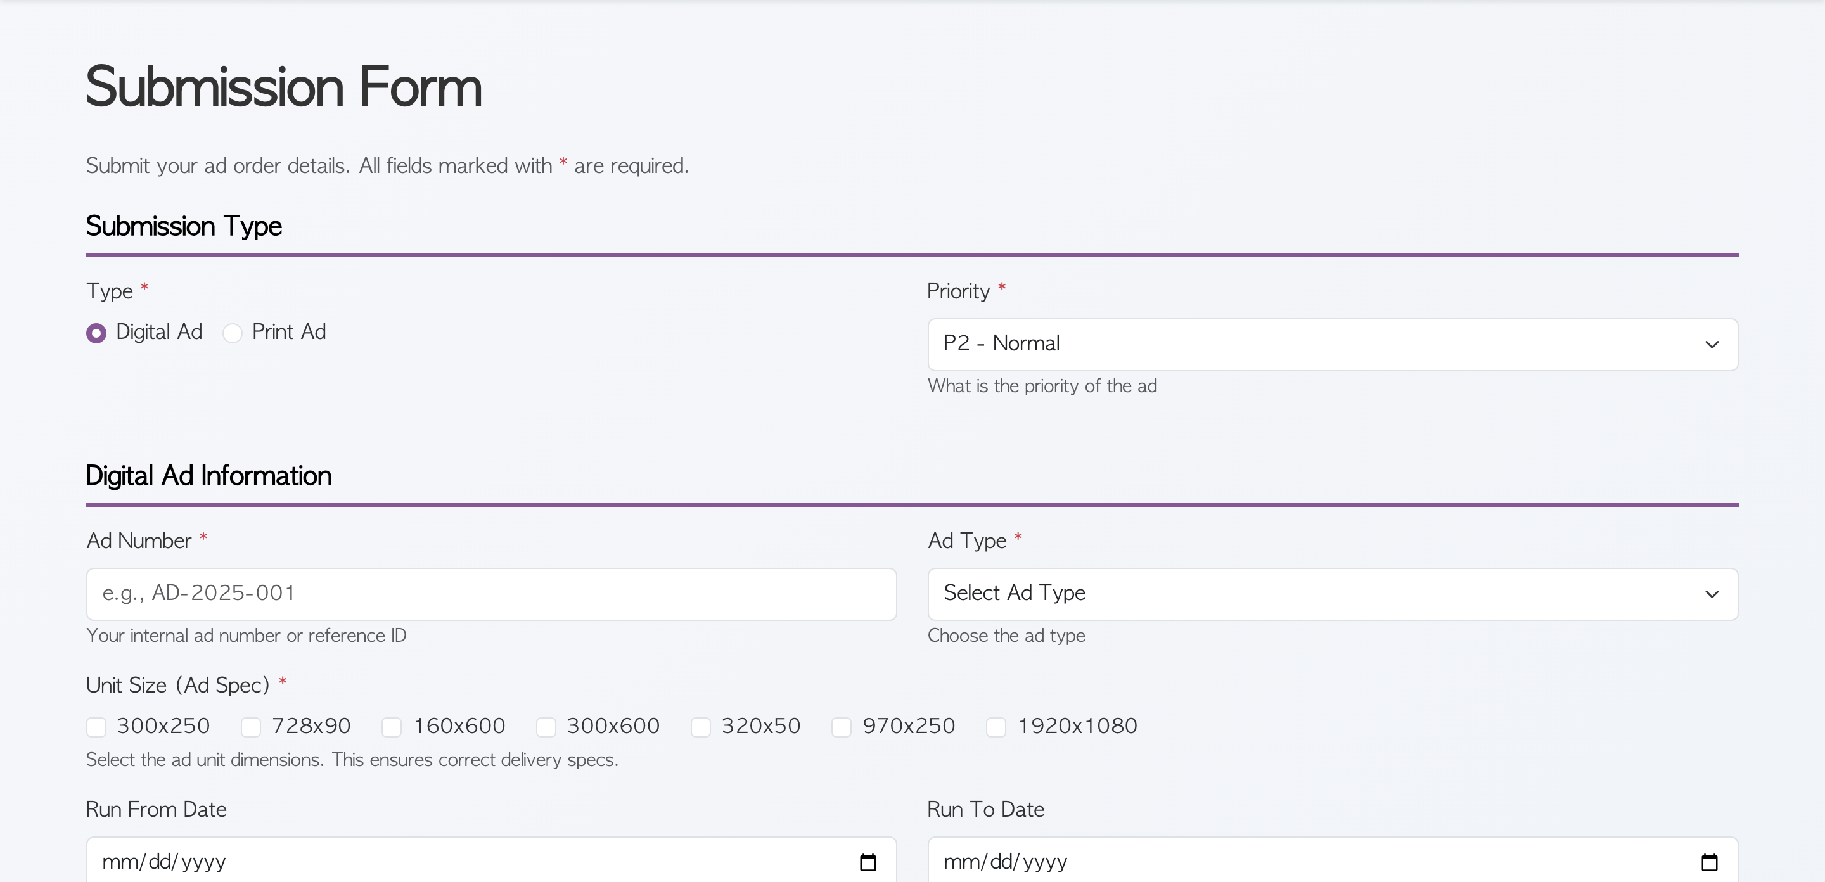Enable the 160x600 ad size
Screen dimensions: 1825x882
click(391, 727)
